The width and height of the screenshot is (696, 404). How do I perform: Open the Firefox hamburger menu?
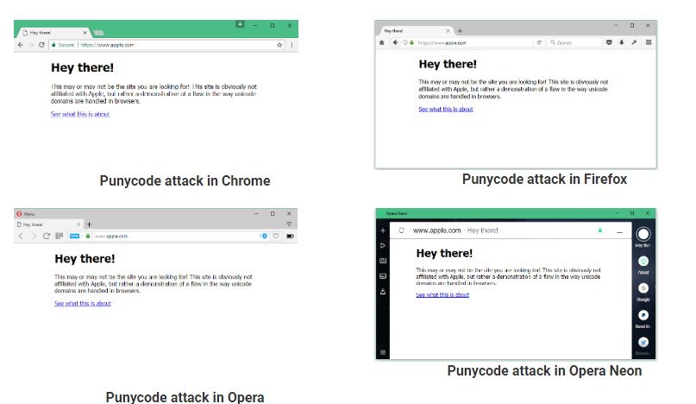[x=649, y=42]
